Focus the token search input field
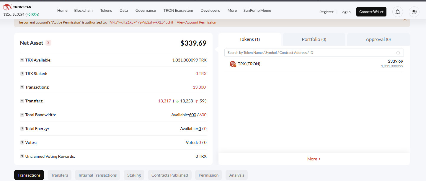The width and height of the screenshot is (426, 181). (314, 53)
